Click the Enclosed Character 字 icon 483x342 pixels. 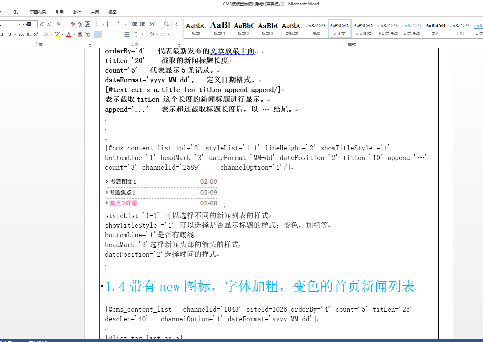pyautogui.click(x=87, y=34)
